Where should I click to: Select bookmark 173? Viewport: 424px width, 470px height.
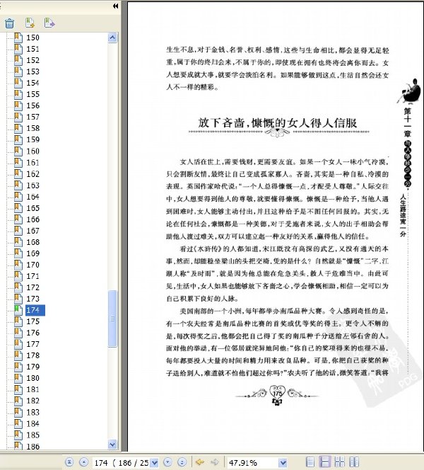[33, 299]
